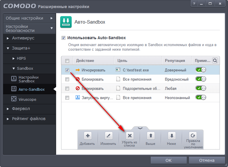Toggle the select-all checkbox in table header
The width and height of the screenshot is (228, 167).
(x=67, y=61)
